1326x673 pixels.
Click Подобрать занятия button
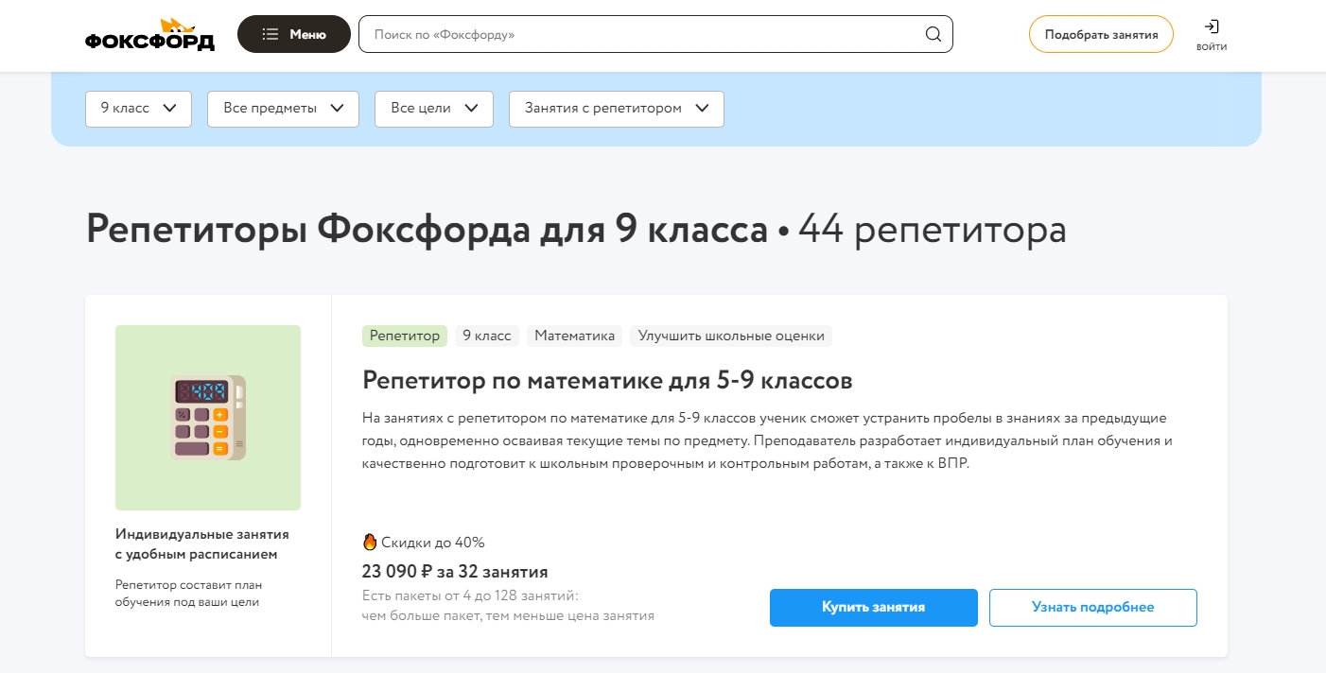click(x=1101, y=34)
